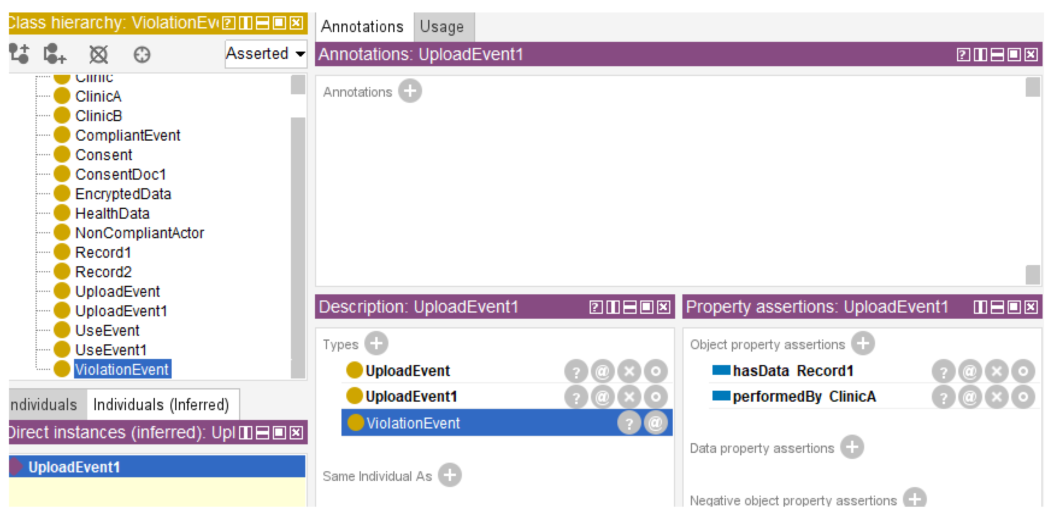The image size is (1055, 518).
Task: Select the CompliantEvent class in hierarchy
Action: [127, 135]
